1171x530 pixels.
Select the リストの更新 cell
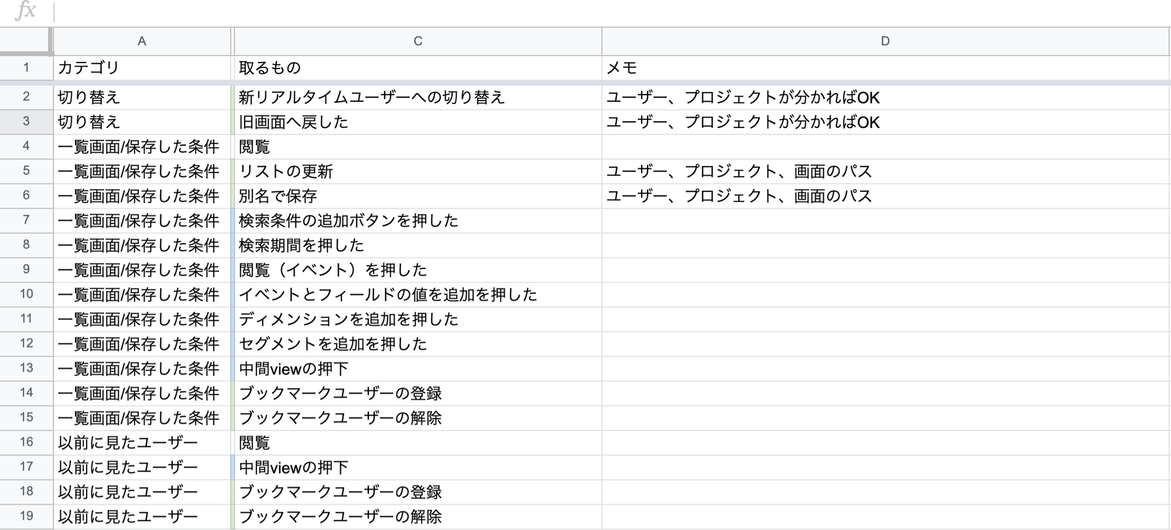(417, 171)
